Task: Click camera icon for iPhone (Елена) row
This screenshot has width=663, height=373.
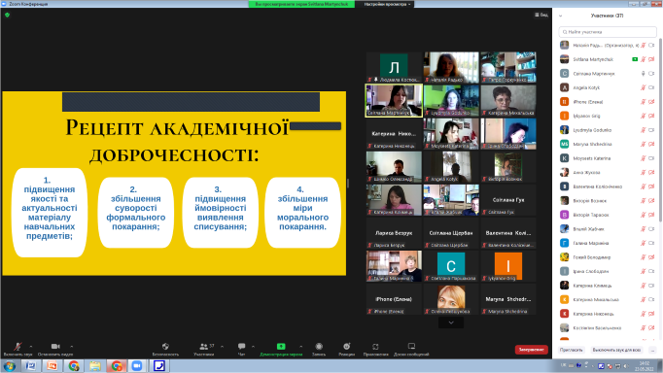Action: [651, 102]
